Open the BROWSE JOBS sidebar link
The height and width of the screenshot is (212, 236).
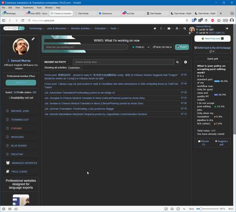(x=20, y=111)
